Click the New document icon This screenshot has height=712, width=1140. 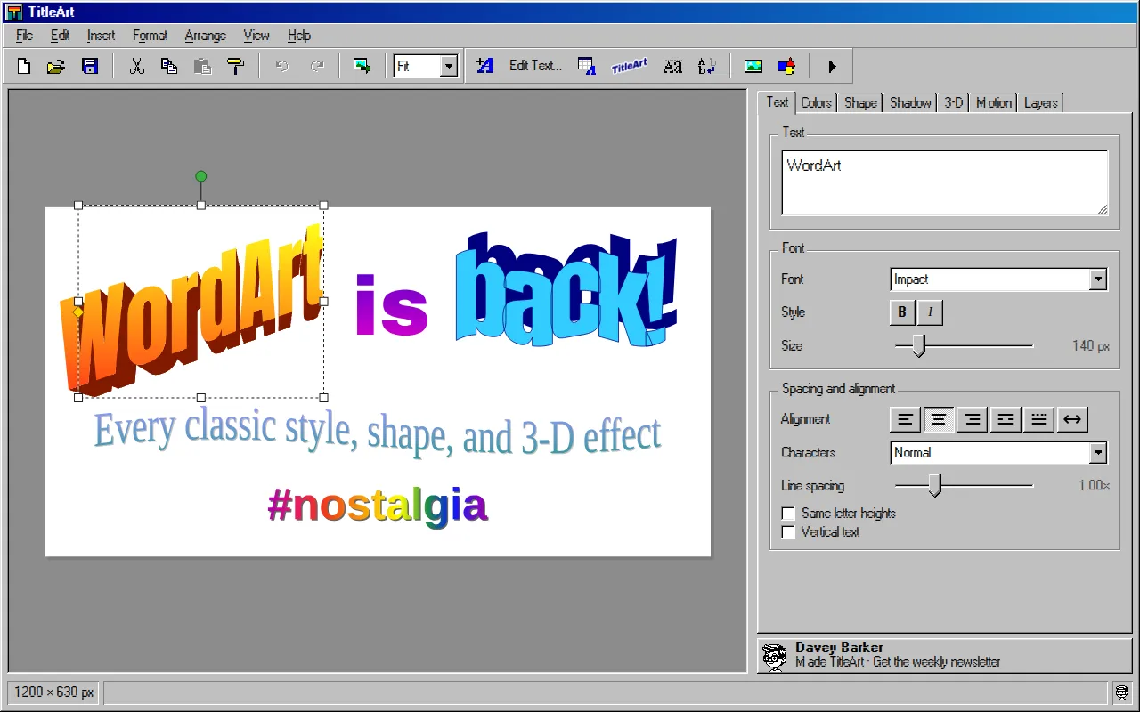coord(24,66)
